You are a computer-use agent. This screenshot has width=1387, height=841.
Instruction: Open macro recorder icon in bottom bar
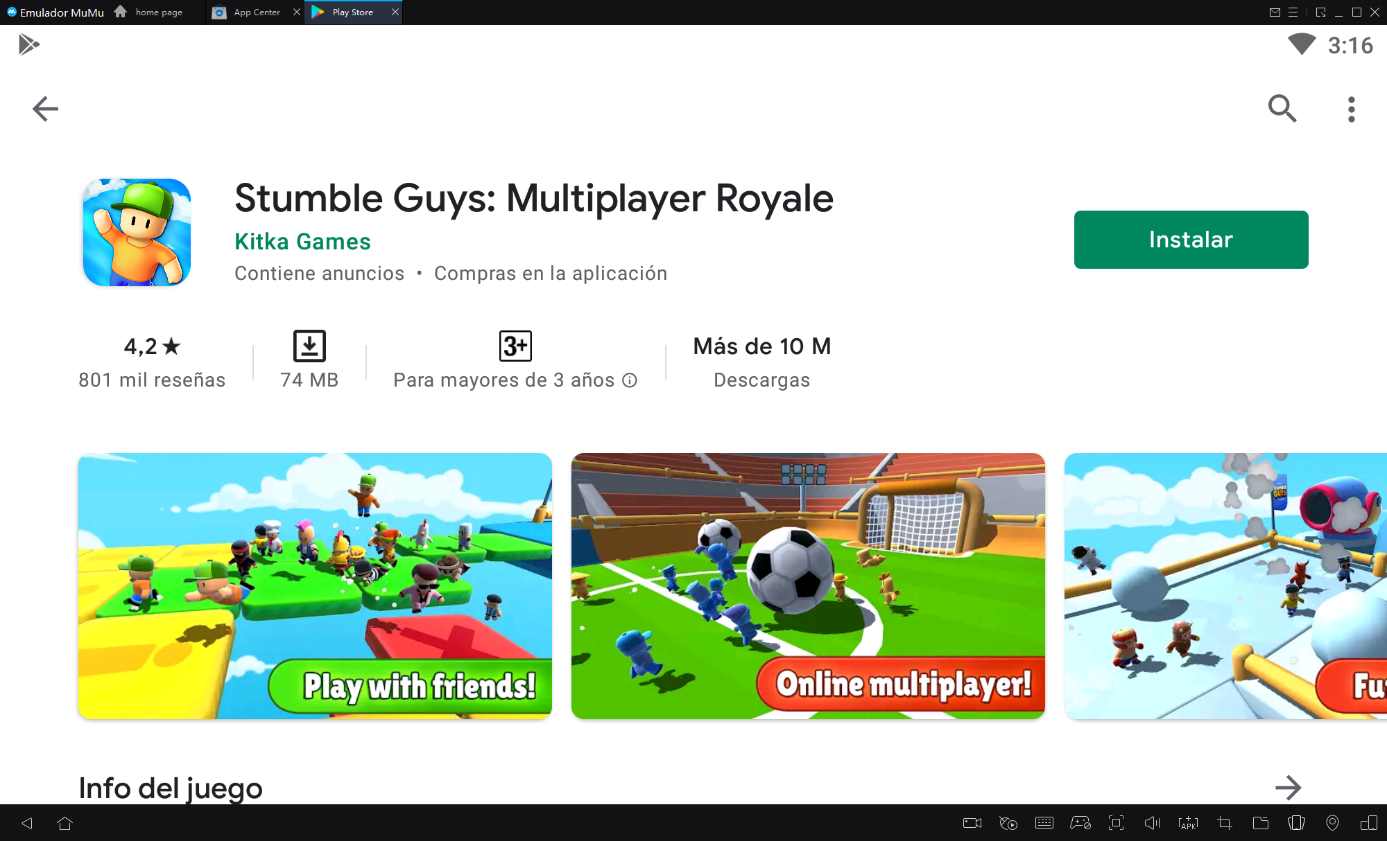click(x=1008, y=823)
